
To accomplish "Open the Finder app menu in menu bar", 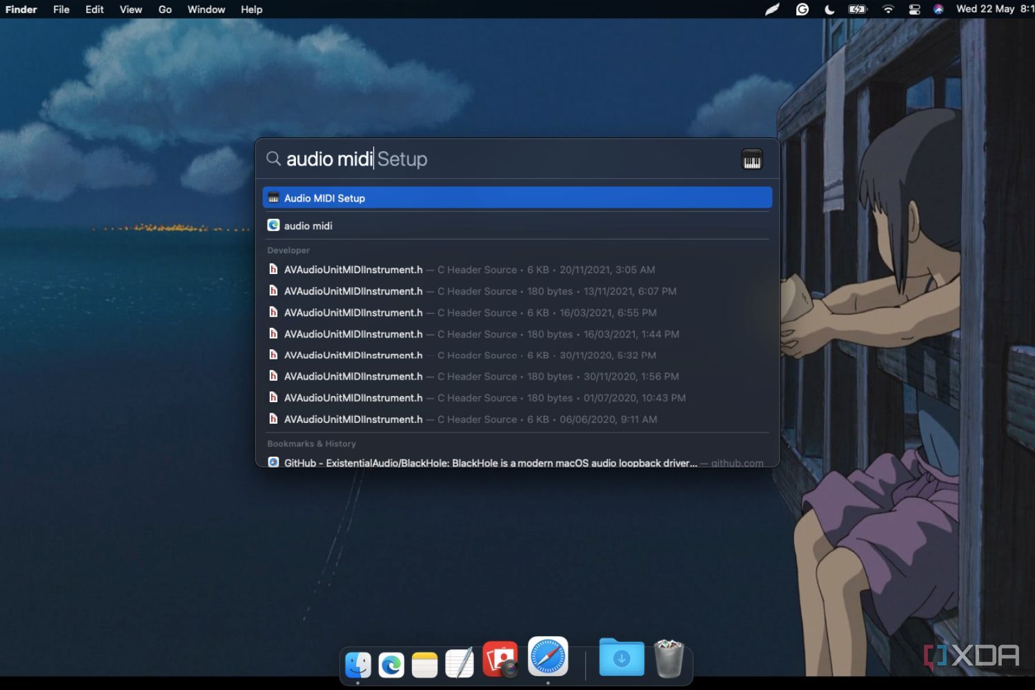I will pyautogui.click(x=21, y=9).
